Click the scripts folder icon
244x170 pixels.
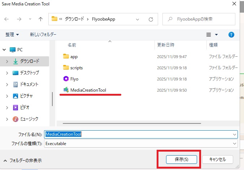pos(66,67)
